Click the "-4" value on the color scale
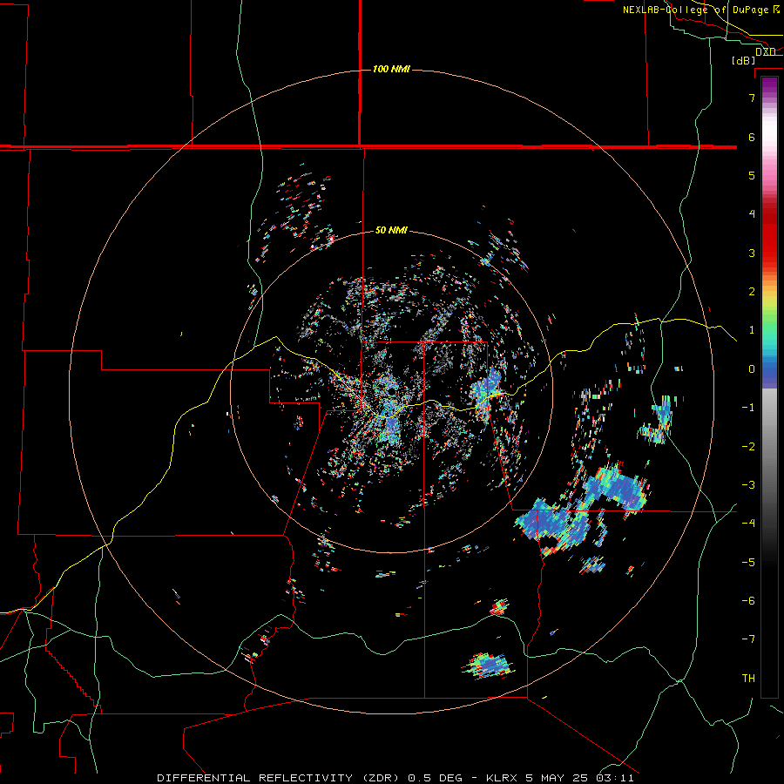 [x=748, y=524]
